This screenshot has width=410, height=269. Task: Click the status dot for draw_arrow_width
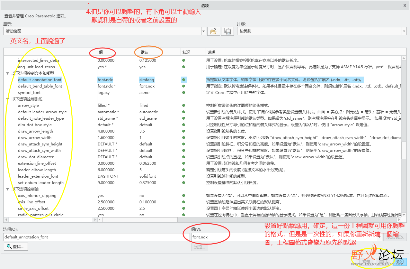coord(183,138)
